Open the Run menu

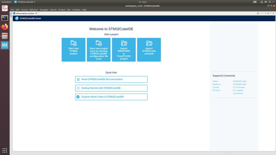(69, 10)
